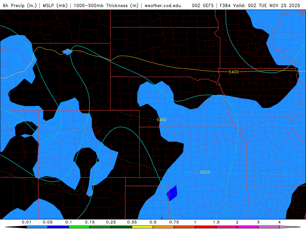
Task: Click the 0.25 legend value
Action: pyautogui.click(x=111, y=222)
